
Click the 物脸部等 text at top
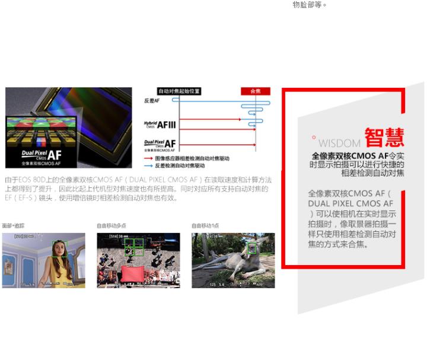pos(310,5)
